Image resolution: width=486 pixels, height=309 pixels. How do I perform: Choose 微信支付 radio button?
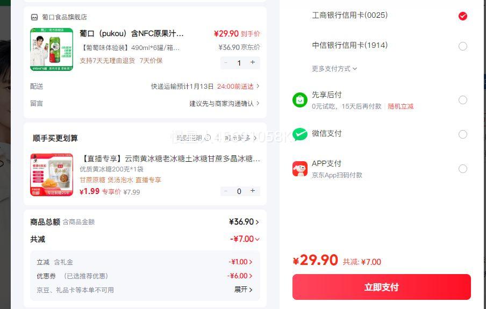(463, 134)
